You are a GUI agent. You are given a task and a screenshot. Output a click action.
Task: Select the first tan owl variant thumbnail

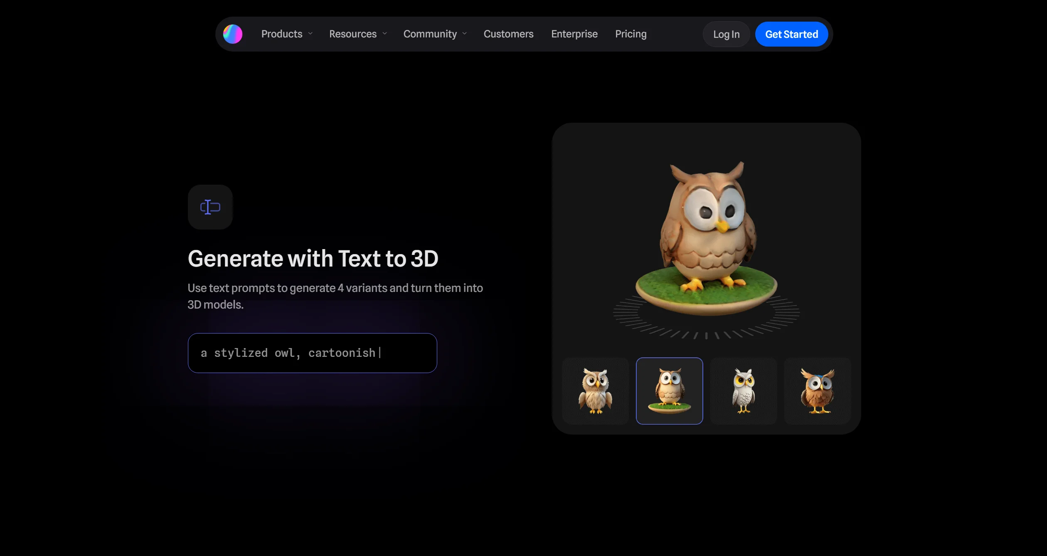[595, 391]
